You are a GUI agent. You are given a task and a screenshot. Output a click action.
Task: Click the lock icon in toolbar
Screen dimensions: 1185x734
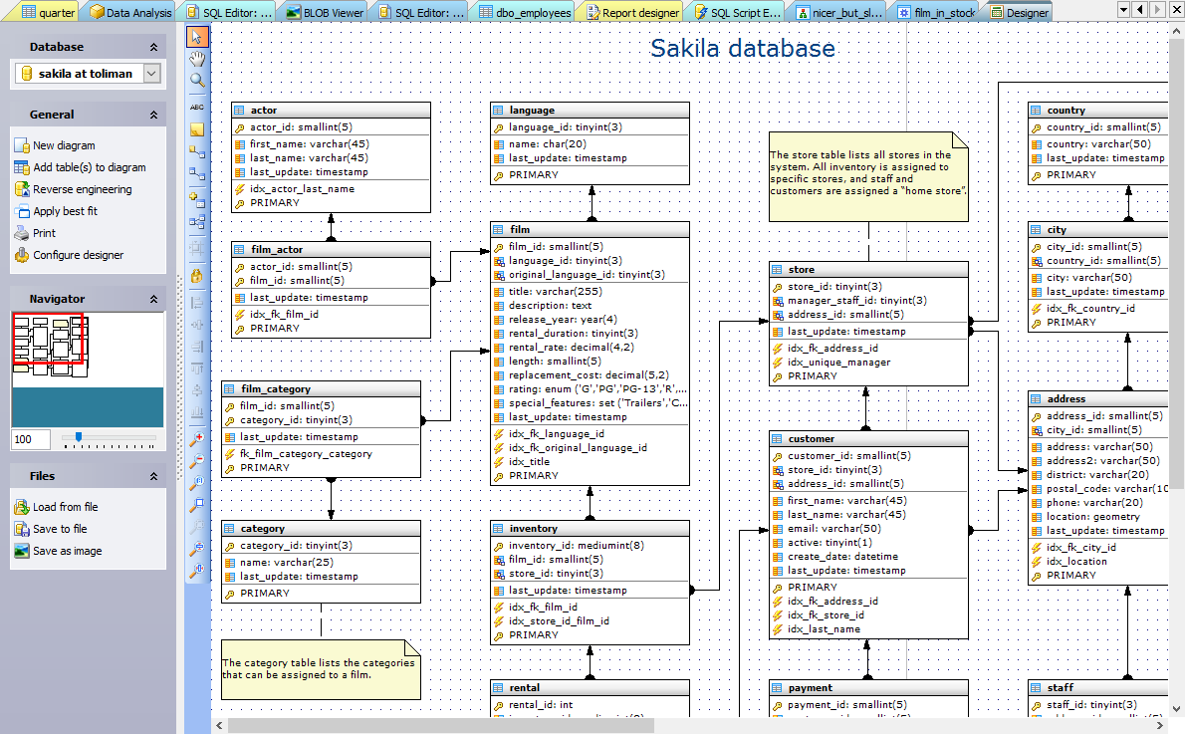197,276
